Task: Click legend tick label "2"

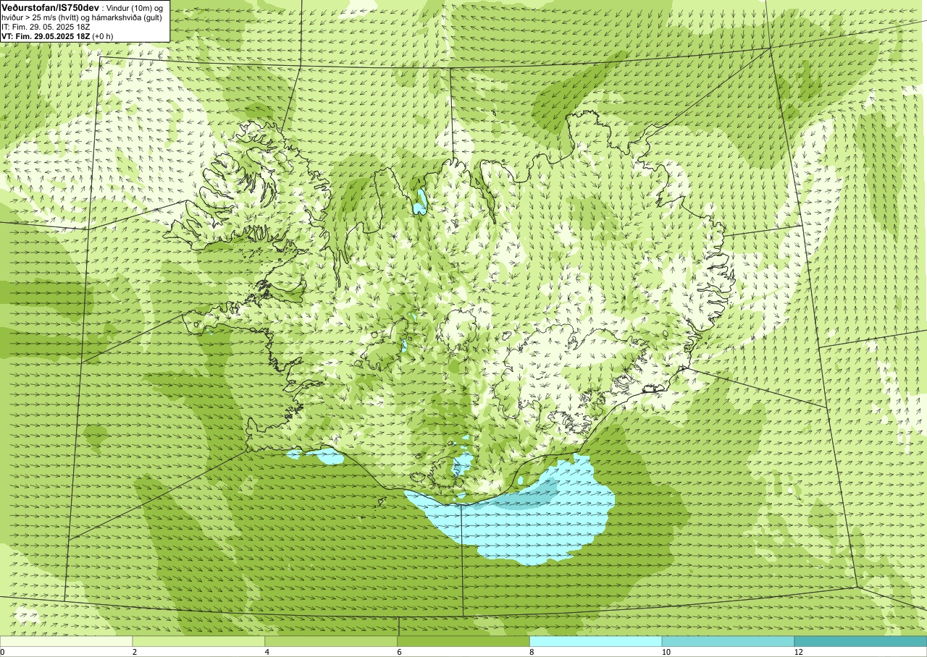Action: [x=135, y=652]
